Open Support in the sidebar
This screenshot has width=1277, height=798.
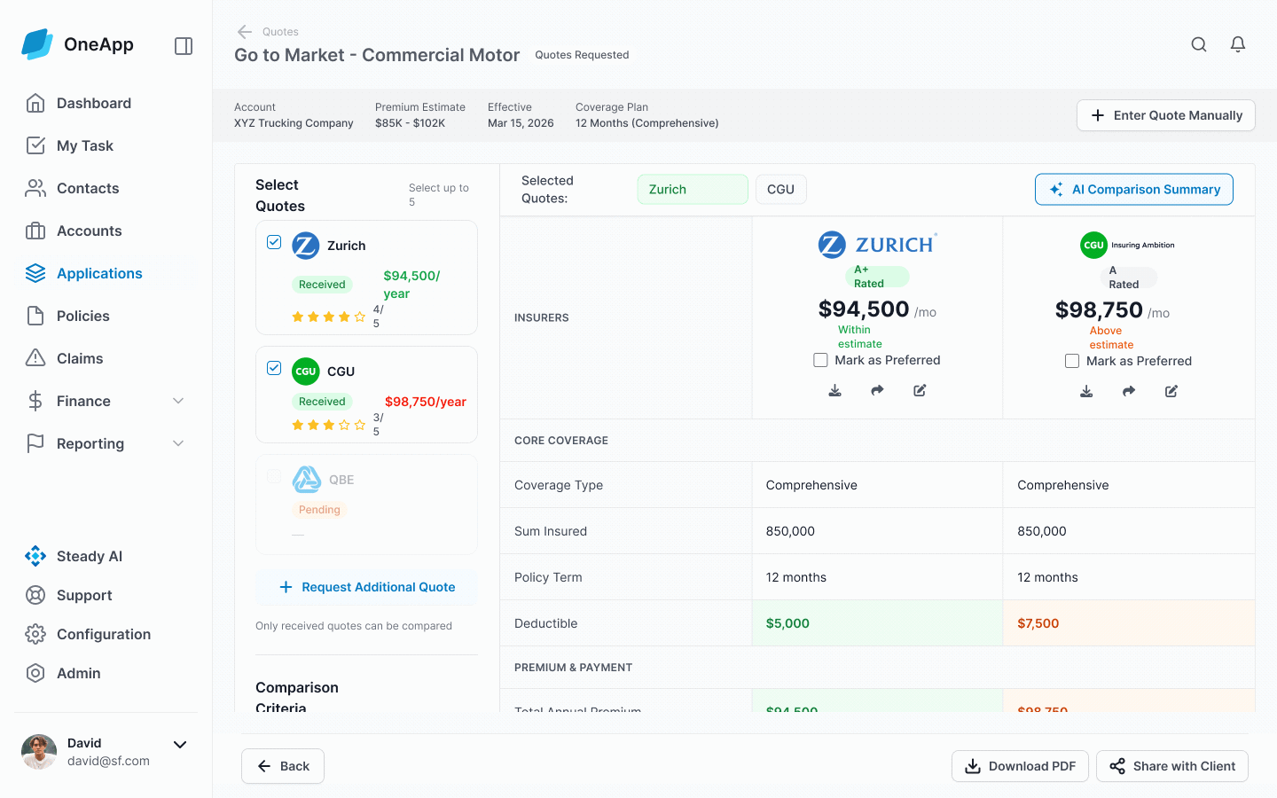click(x=106, y=595)
